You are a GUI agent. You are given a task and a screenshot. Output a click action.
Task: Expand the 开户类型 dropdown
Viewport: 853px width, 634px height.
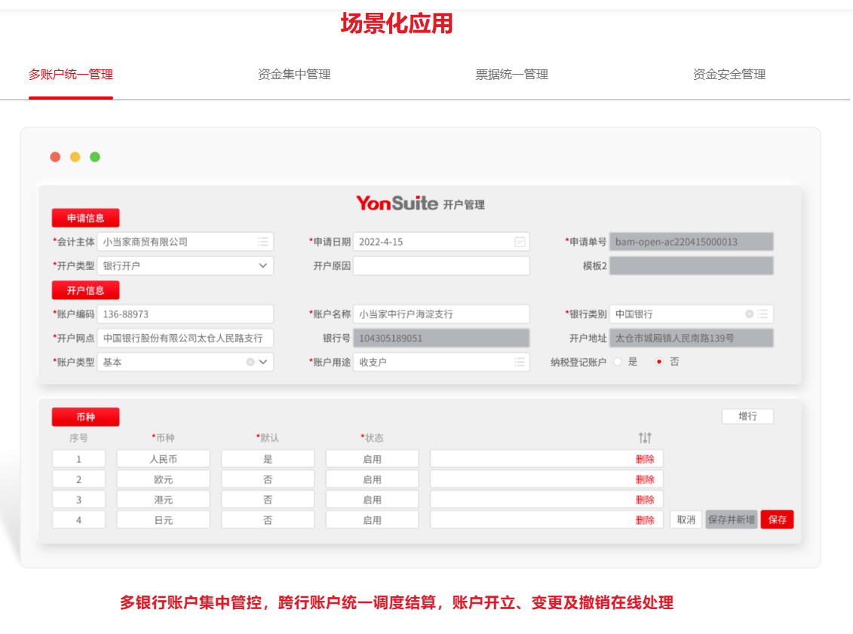click(262, 265)
